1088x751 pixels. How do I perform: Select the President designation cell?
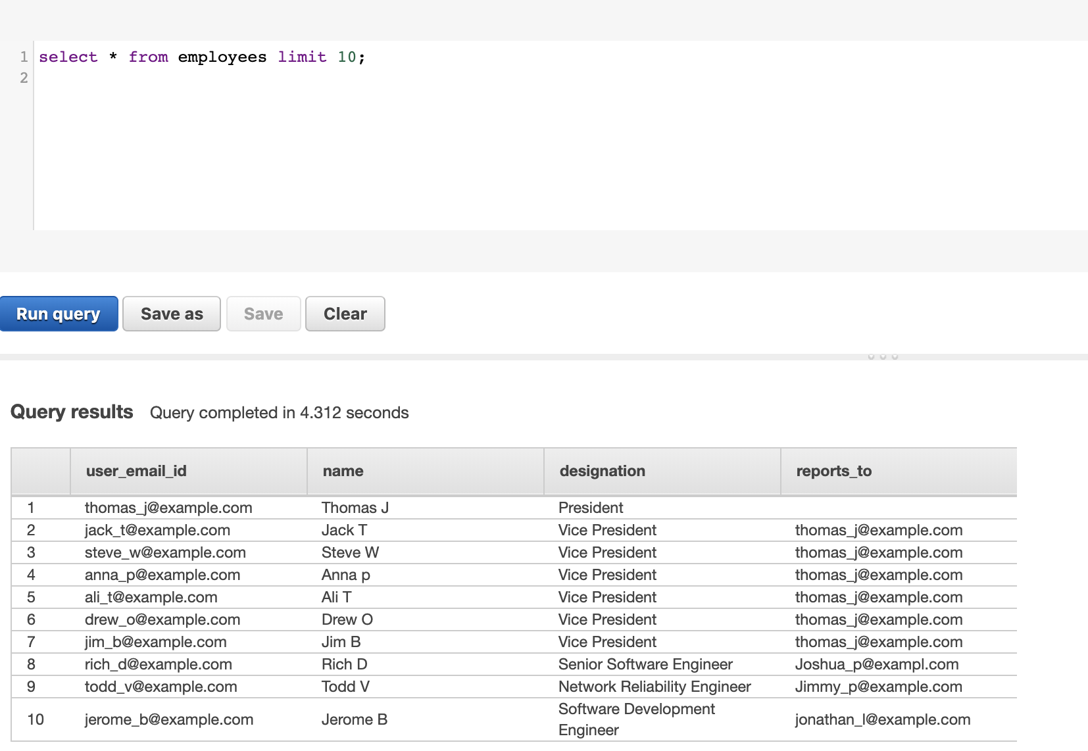tap(591, 508)
